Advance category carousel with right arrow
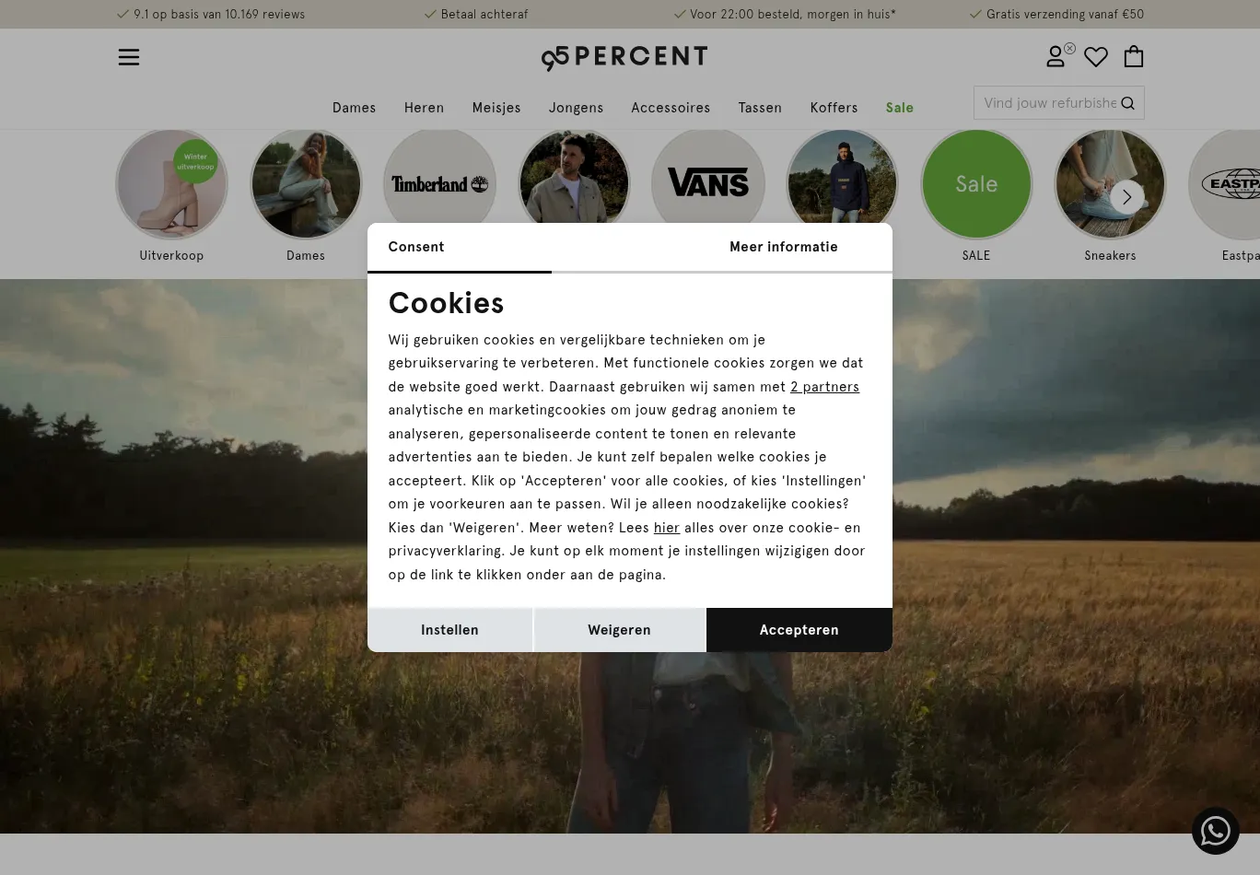Screen dimensions: 1260x875 tap(1126, 197)
